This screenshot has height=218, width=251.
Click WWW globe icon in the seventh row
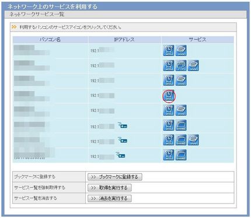tap(193, 140)
